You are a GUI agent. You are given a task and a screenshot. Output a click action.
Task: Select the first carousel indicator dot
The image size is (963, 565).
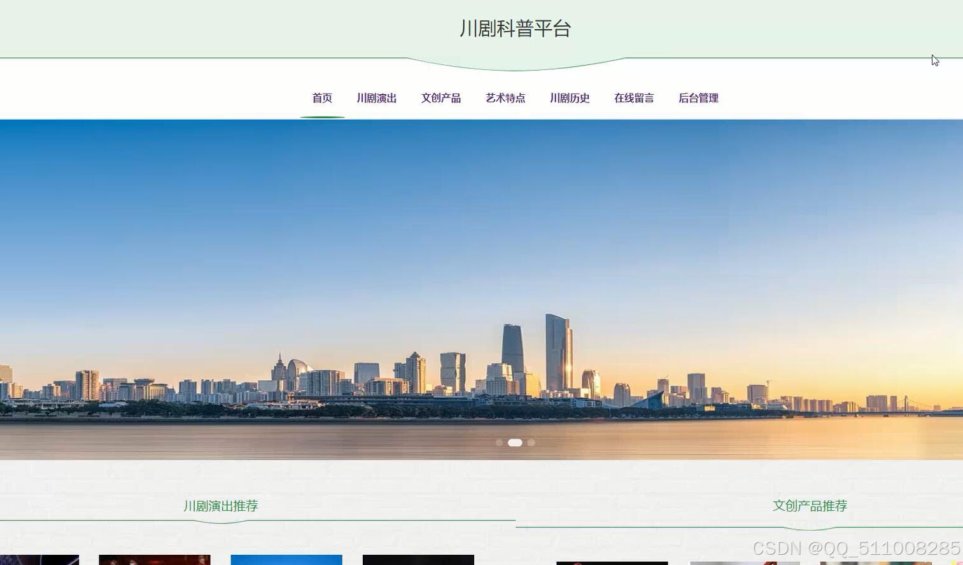tap(499, 442)
